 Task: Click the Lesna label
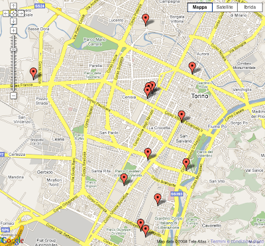pos(58,139)
